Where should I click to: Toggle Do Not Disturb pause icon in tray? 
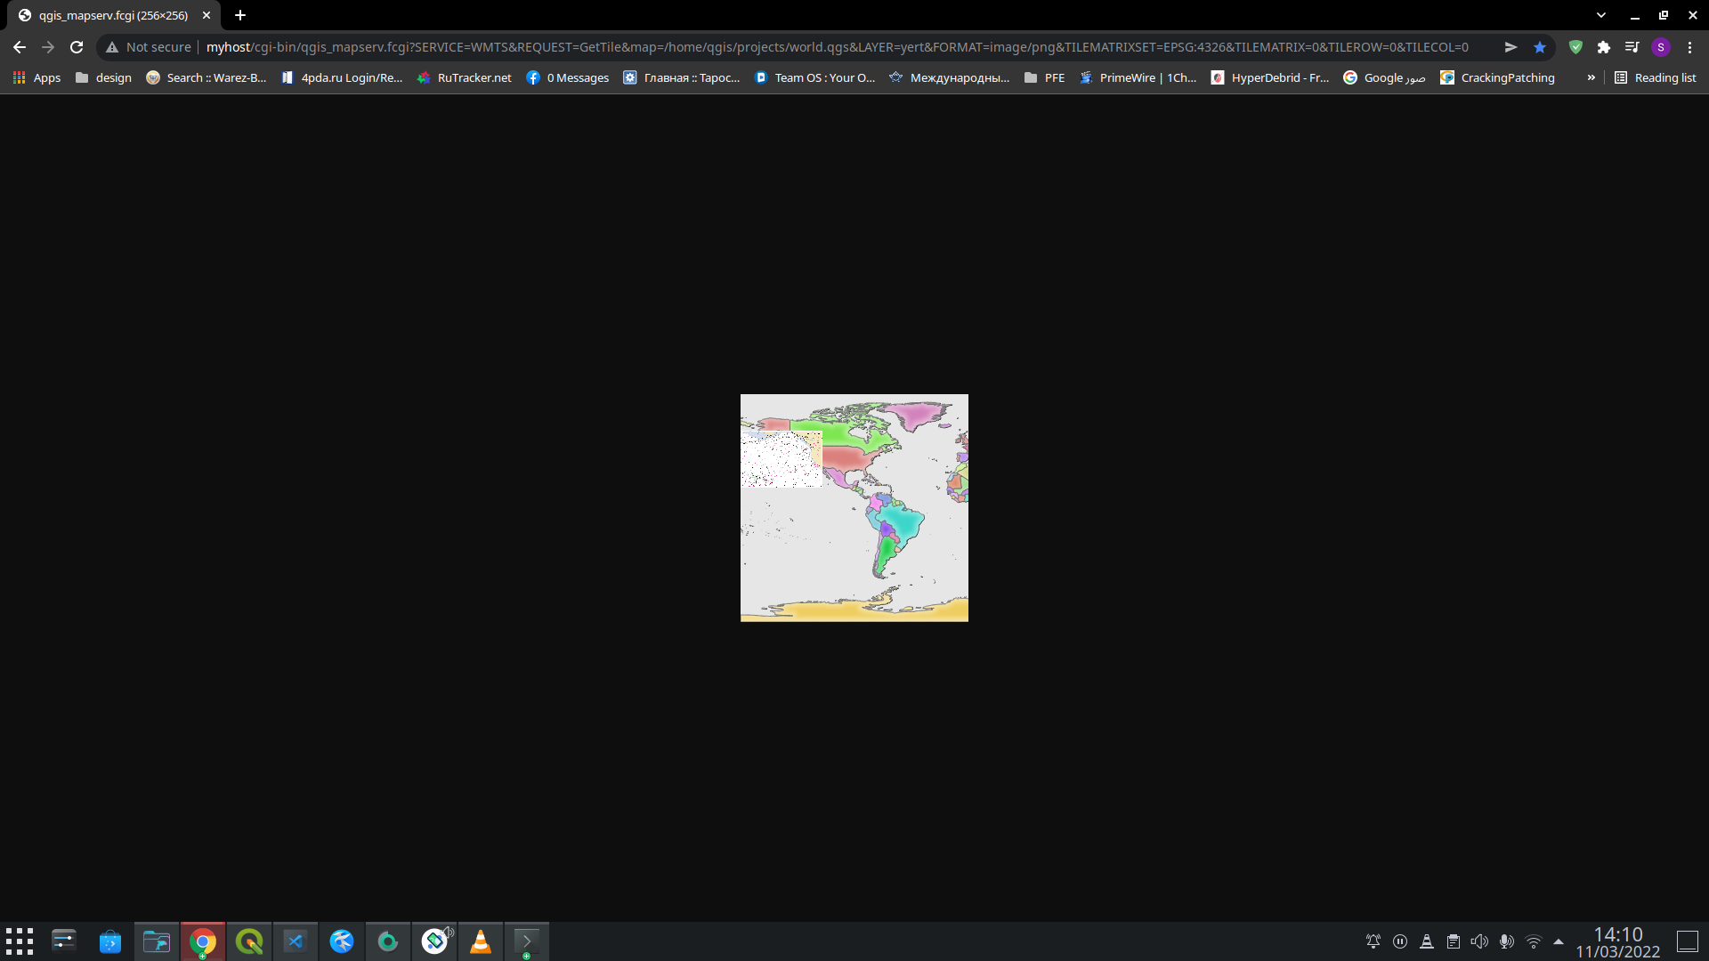click(x=1400, y=941)
